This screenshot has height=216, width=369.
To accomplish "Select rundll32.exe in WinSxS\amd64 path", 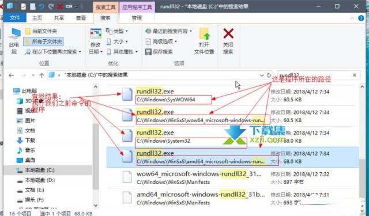I will pyautogui.click(x=232, y=157).
